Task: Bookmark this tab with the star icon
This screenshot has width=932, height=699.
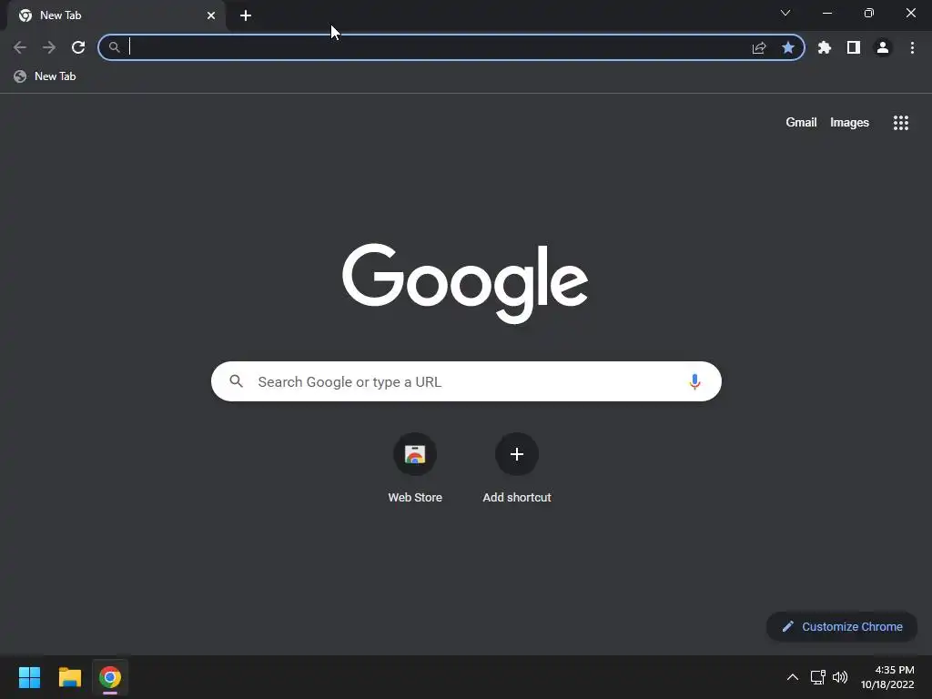Action: (x=788, y=47)
